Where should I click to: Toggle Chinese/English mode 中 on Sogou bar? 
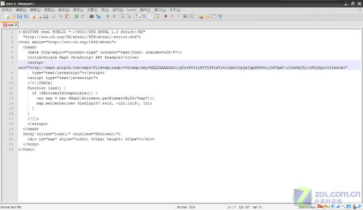click(x=333, y=206)
